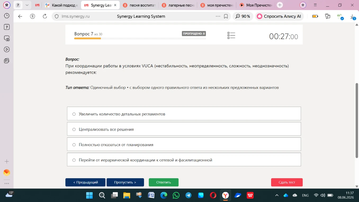Open the sidebar three-dots settings
This screenshot has width=359, height=202.
tap(7, 183)
